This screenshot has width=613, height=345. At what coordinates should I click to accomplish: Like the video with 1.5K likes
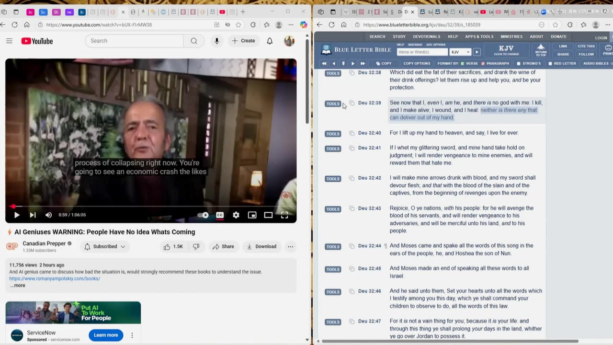(173, 247)
